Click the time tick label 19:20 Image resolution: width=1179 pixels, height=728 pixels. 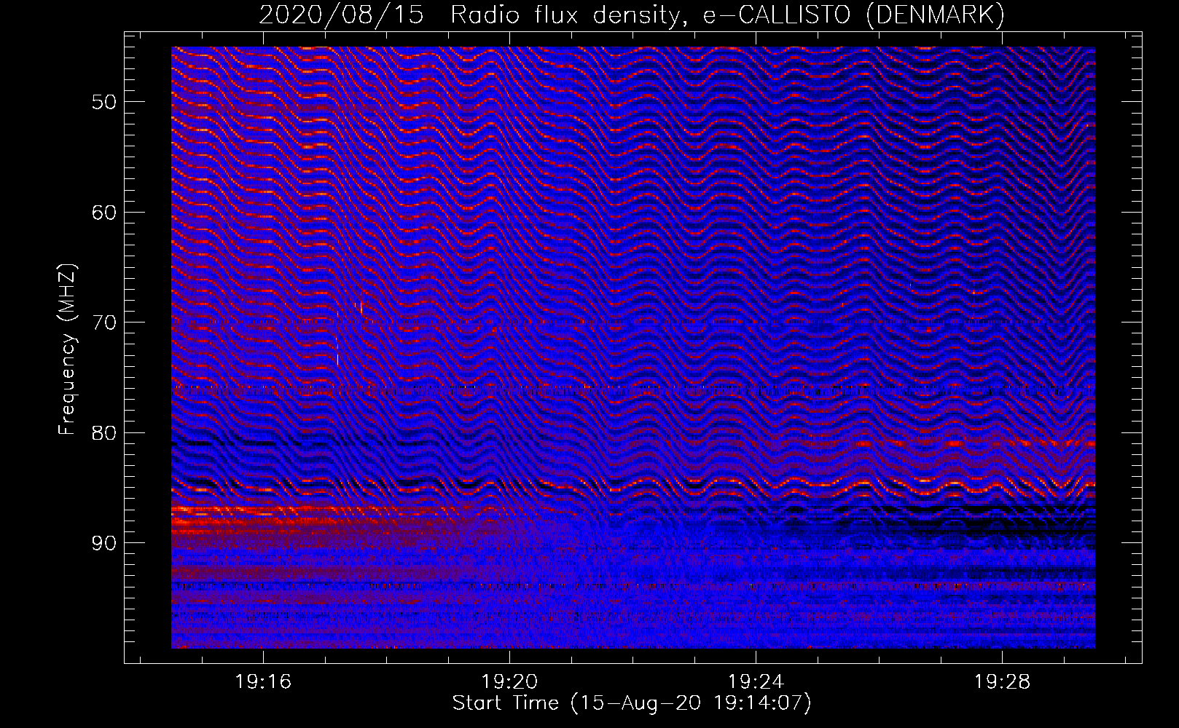509,681
